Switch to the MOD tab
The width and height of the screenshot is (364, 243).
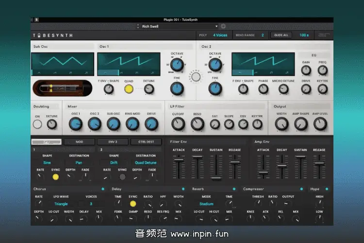click(79, 142)
